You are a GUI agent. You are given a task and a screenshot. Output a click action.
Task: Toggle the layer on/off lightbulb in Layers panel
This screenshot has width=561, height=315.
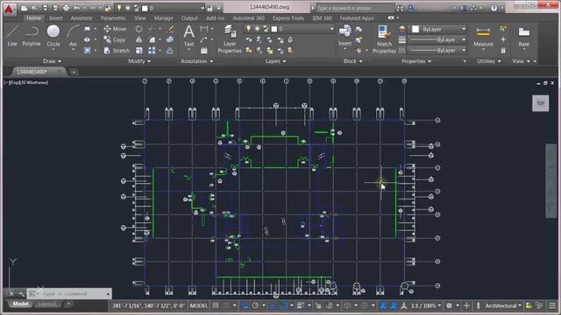tap(248, 29)
